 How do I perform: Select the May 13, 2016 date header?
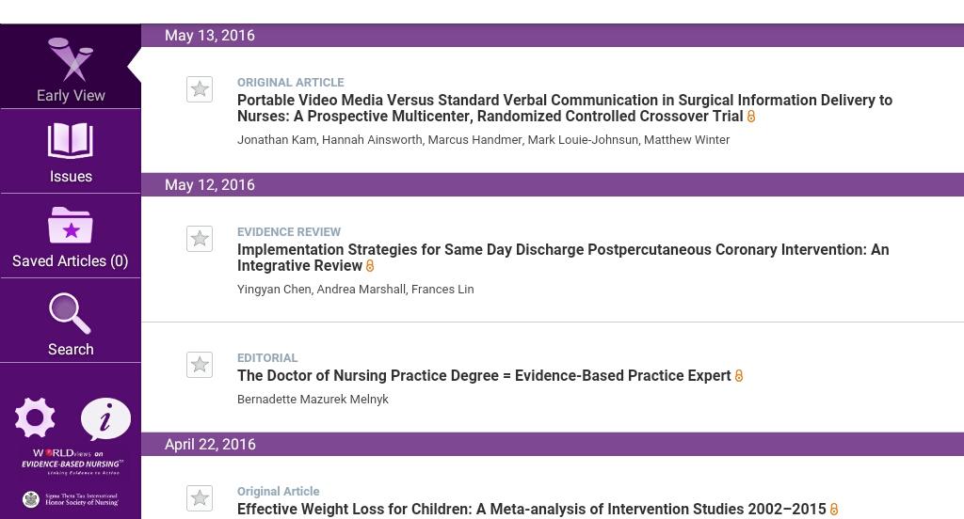pos(210,36)
